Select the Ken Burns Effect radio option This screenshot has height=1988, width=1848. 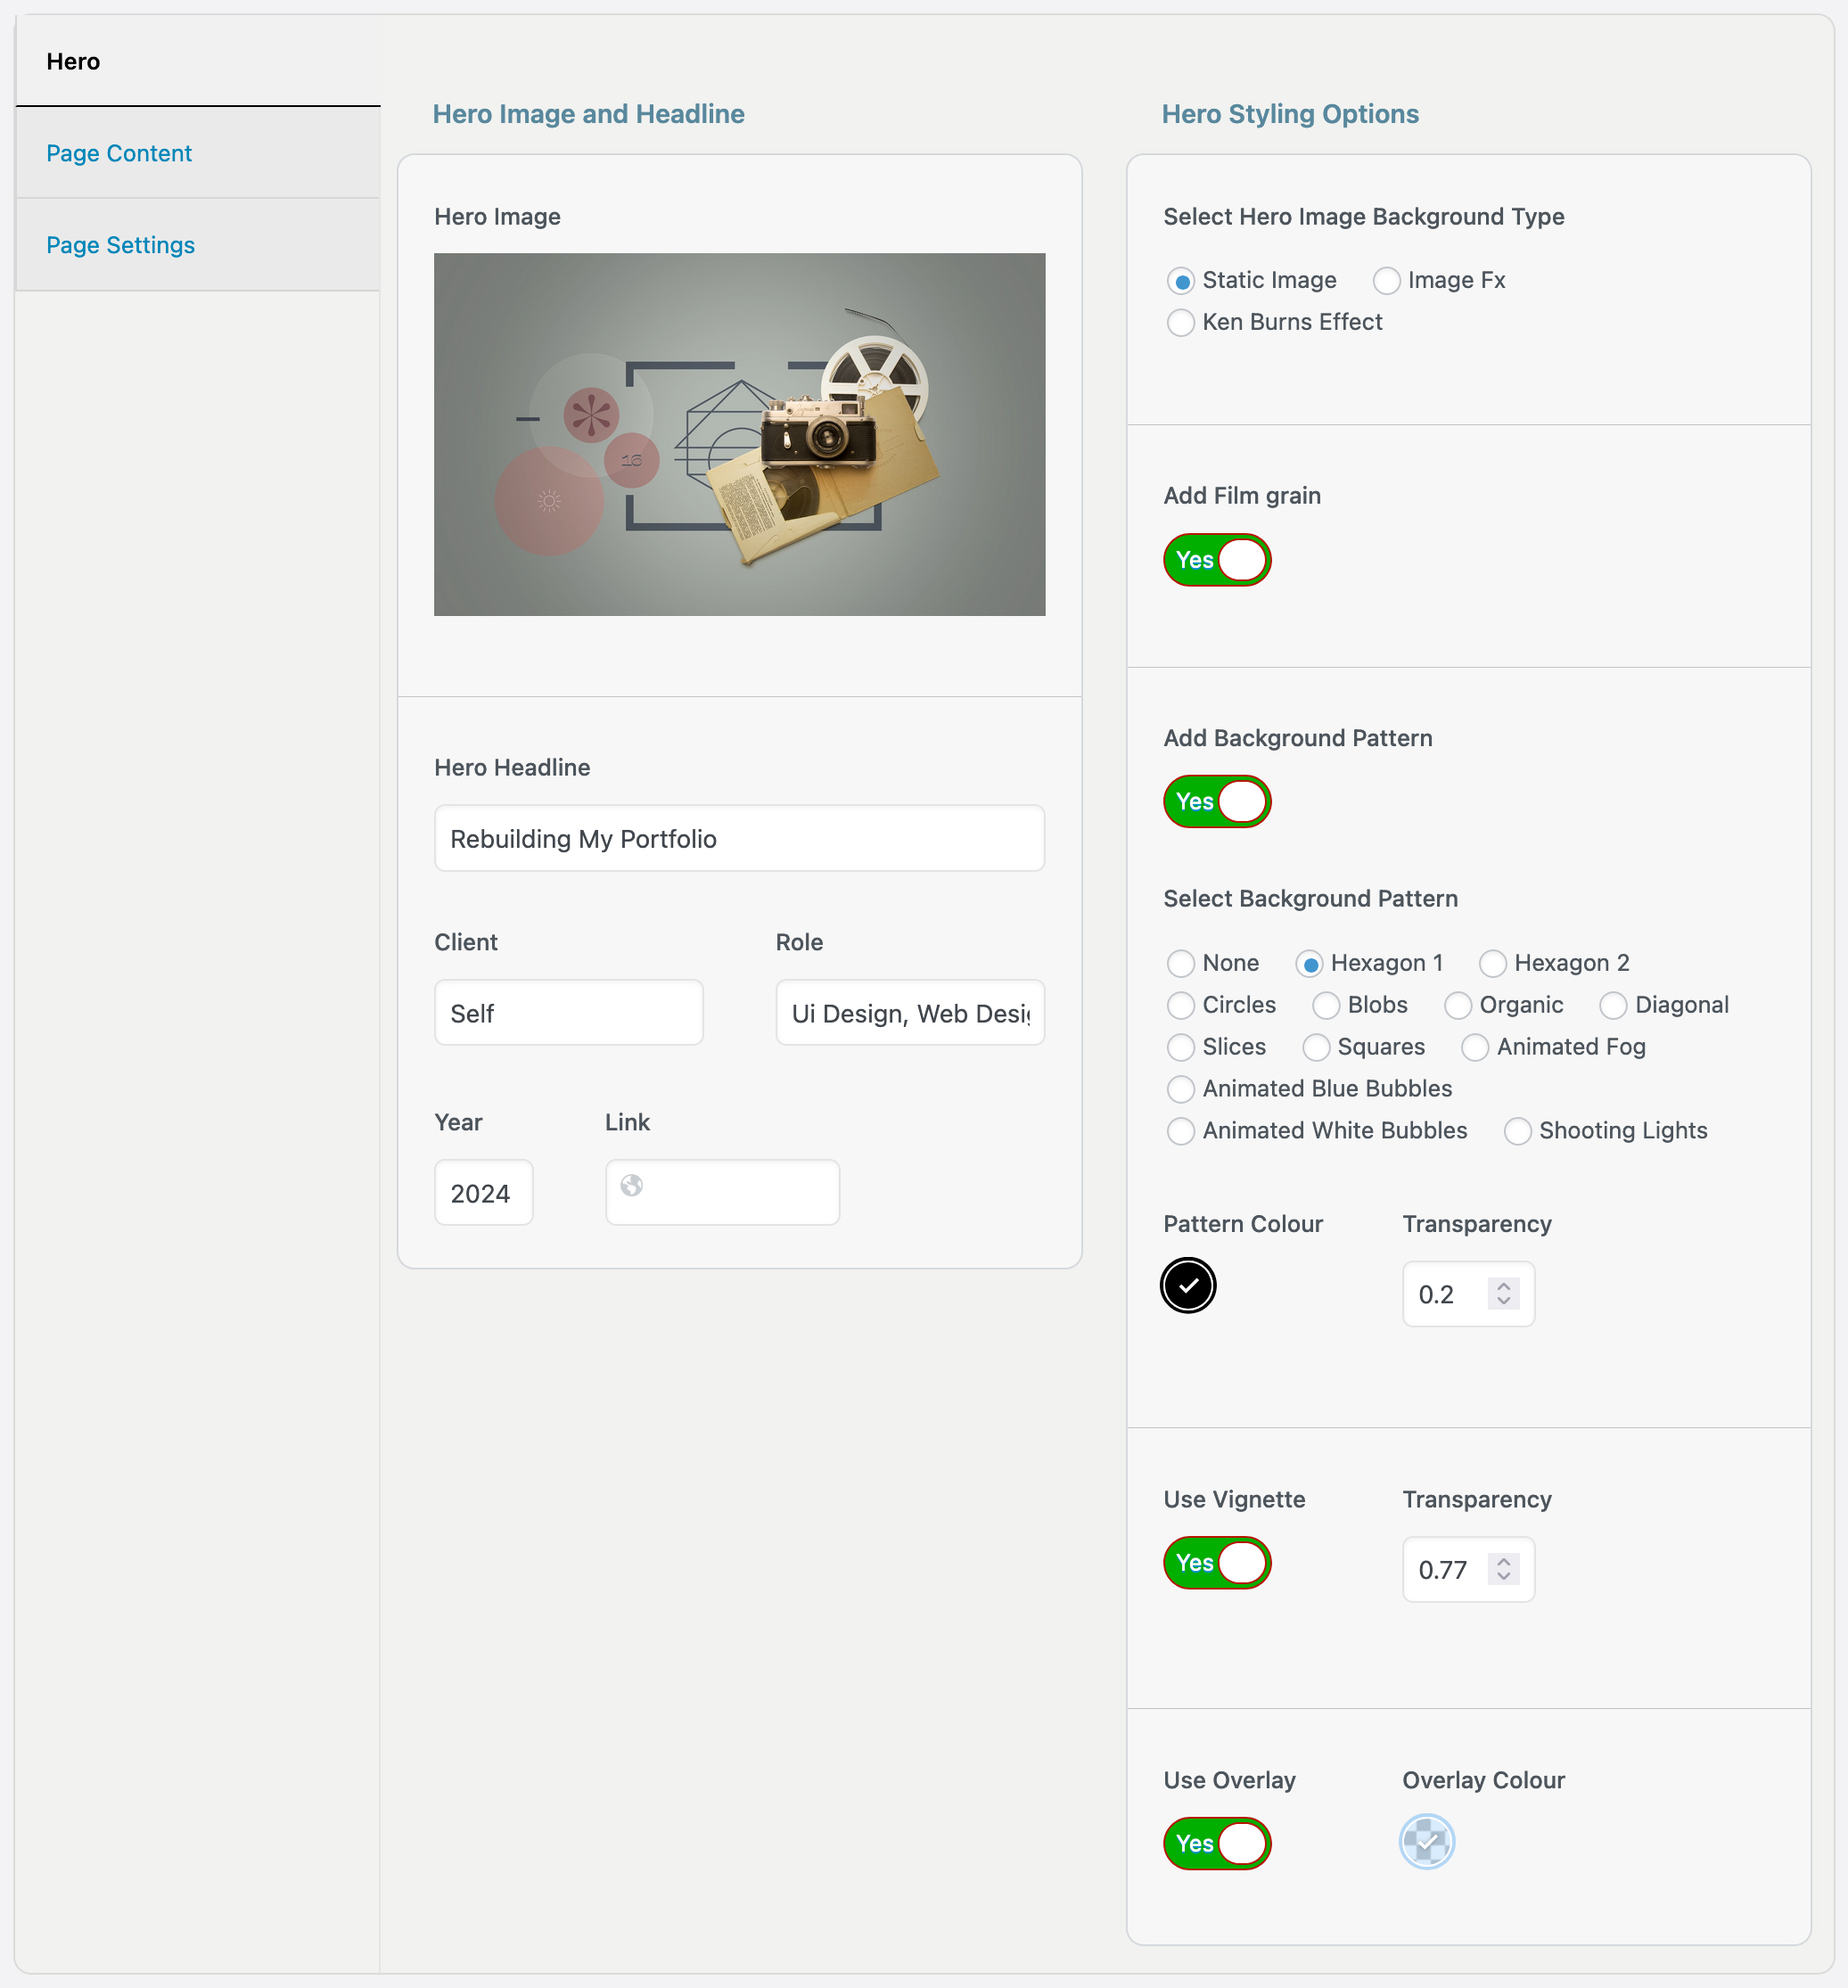coord(1181,322)
